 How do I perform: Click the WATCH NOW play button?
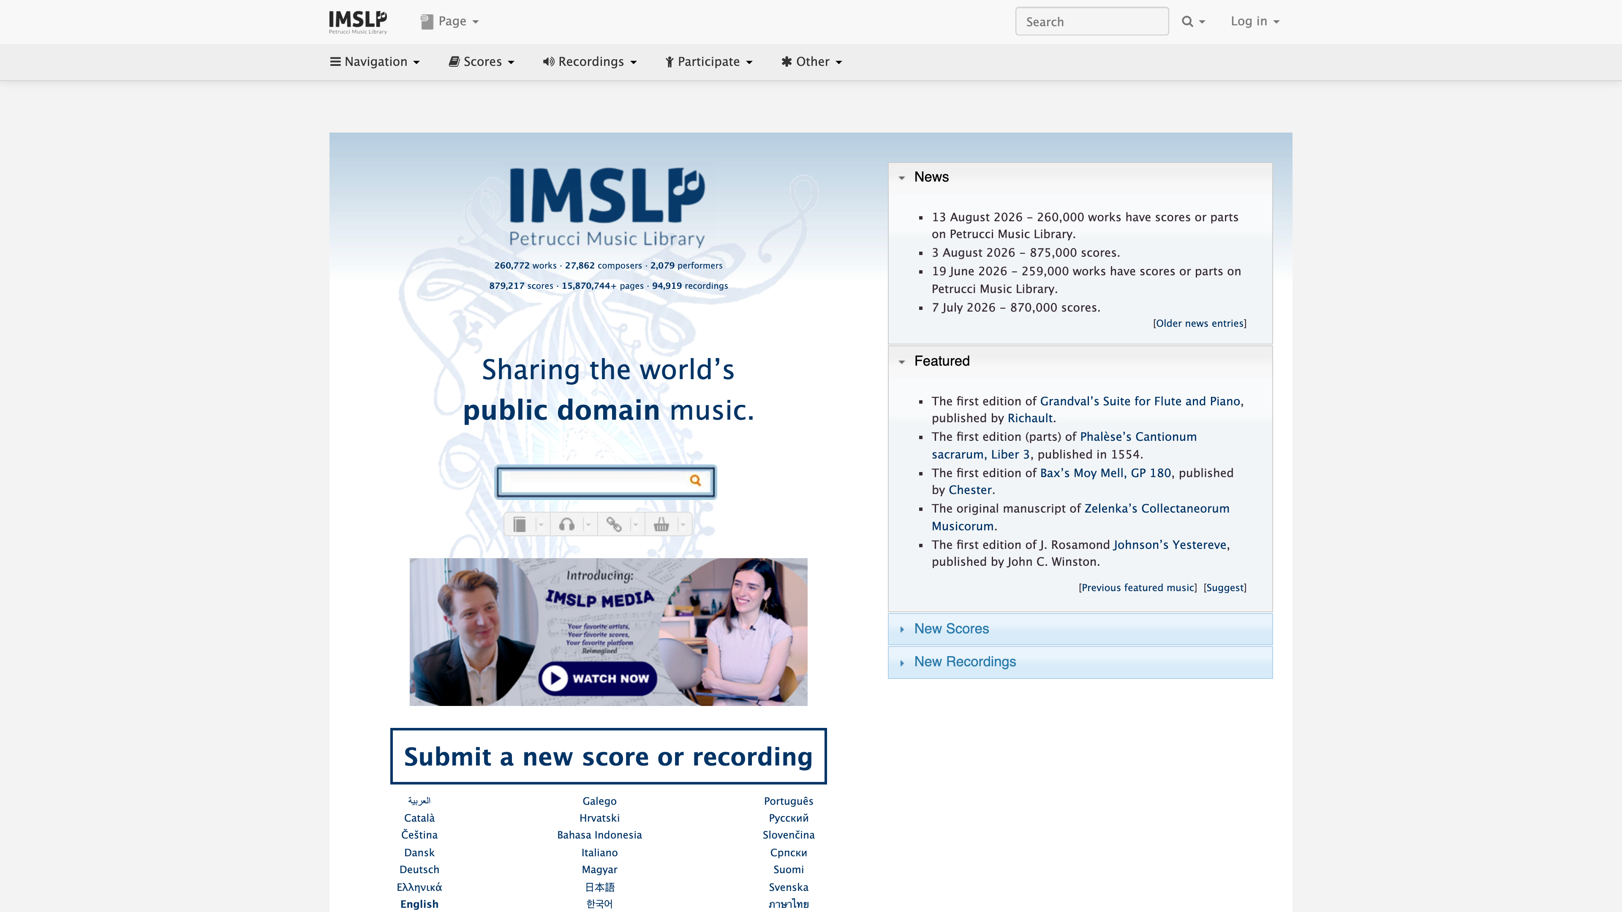point(597,679)
